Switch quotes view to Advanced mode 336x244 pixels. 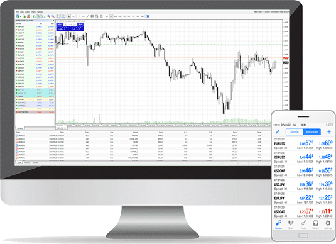coord(312,132)
